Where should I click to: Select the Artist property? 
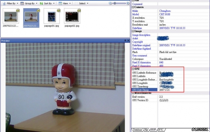point(170,39)
